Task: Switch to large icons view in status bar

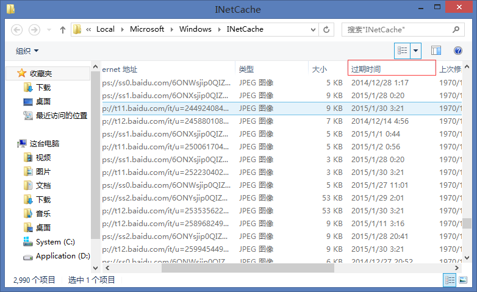Action: point(464,280)
